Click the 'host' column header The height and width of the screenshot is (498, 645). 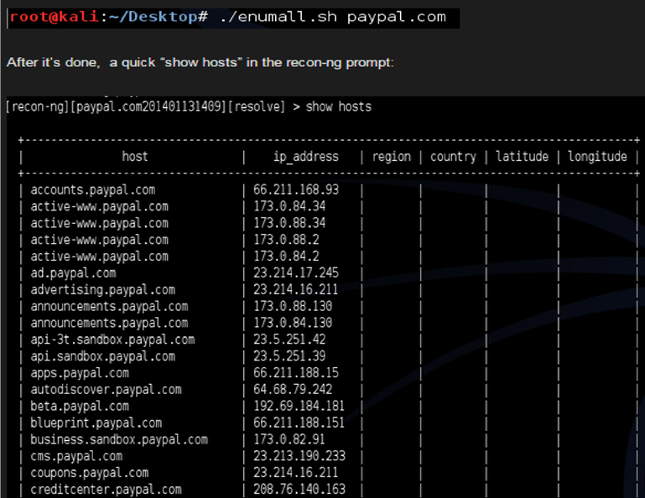(134, 157)
